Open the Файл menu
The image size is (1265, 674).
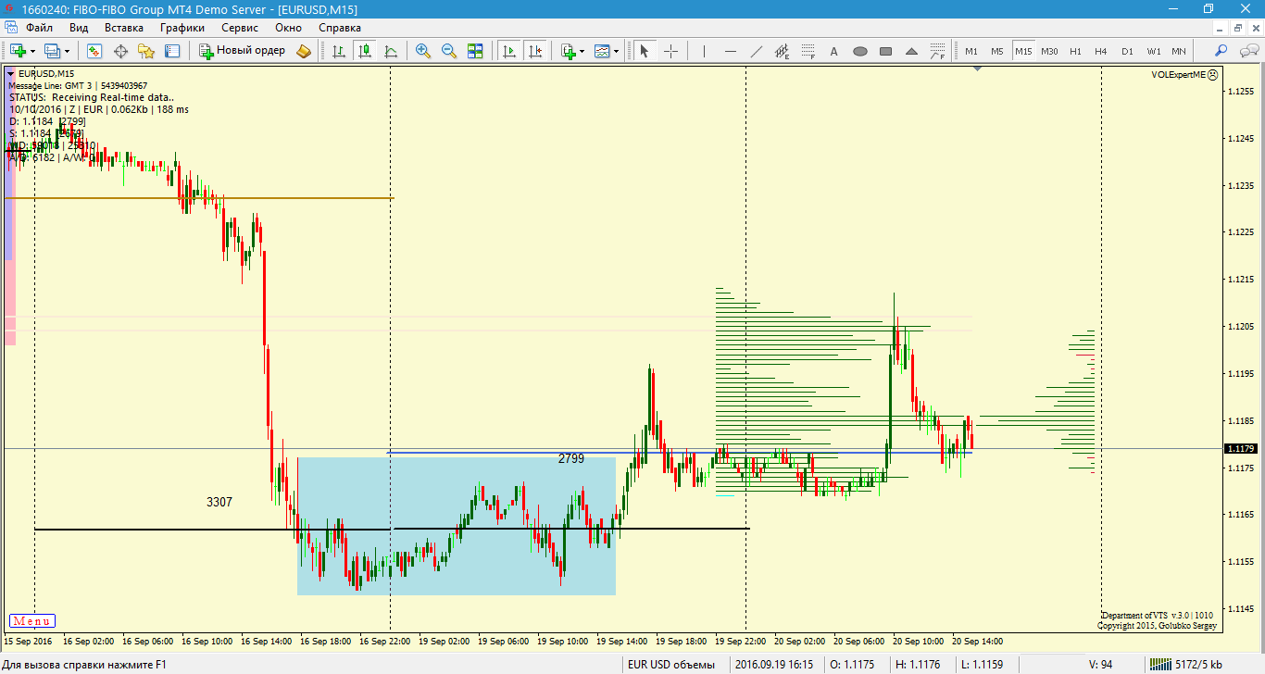click(39, 28)
